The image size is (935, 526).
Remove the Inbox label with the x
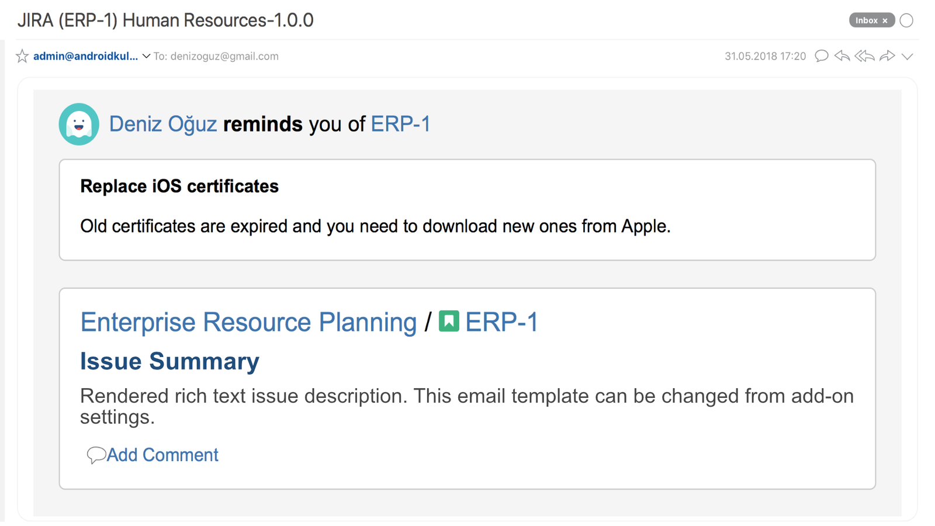[x=885, y=20]
